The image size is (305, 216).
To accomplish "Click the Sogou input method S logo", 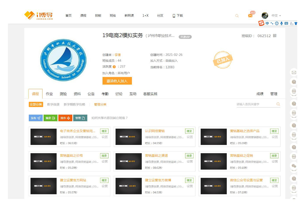I will [261, 23].
